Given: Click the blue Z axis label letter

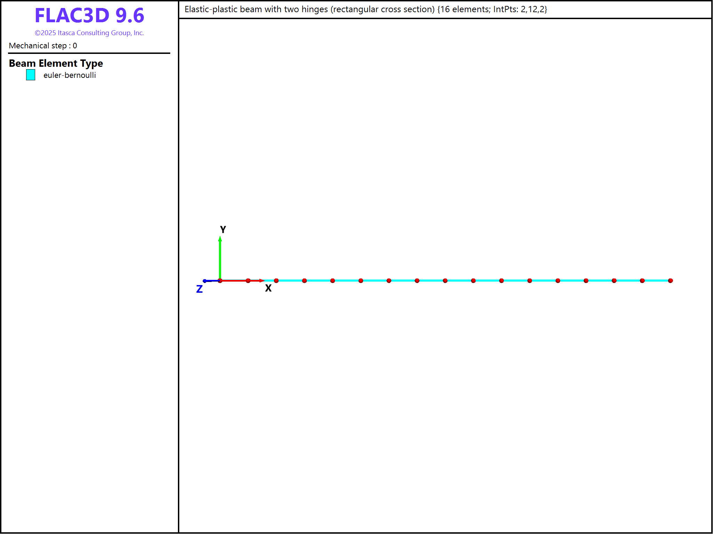Looking at the screenshot, I should (199, 289).
